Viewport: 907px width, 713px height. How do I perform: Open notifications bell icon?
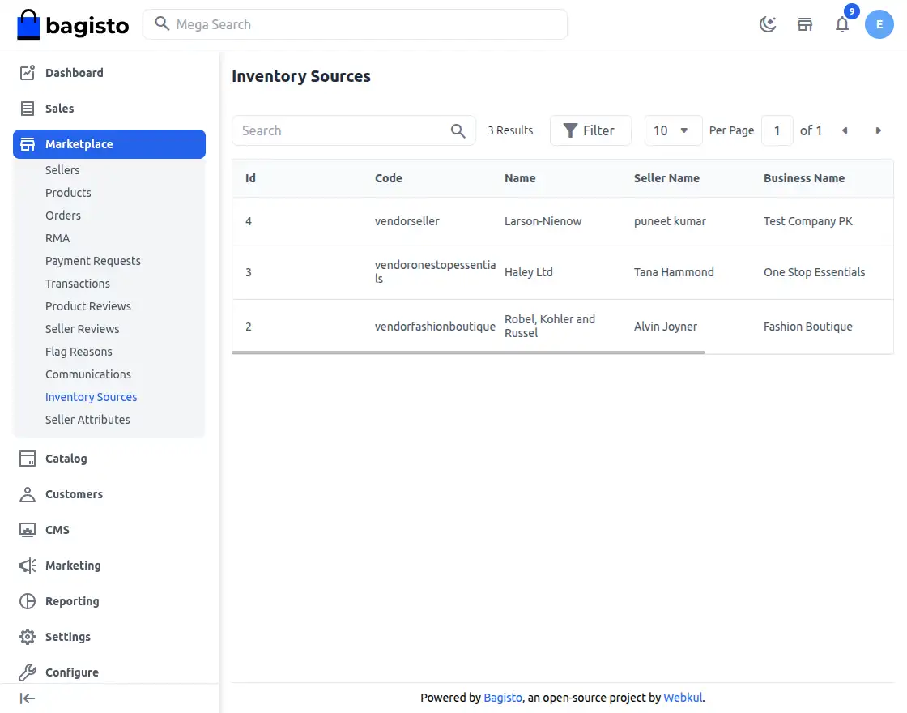click(x=842, y=24)
